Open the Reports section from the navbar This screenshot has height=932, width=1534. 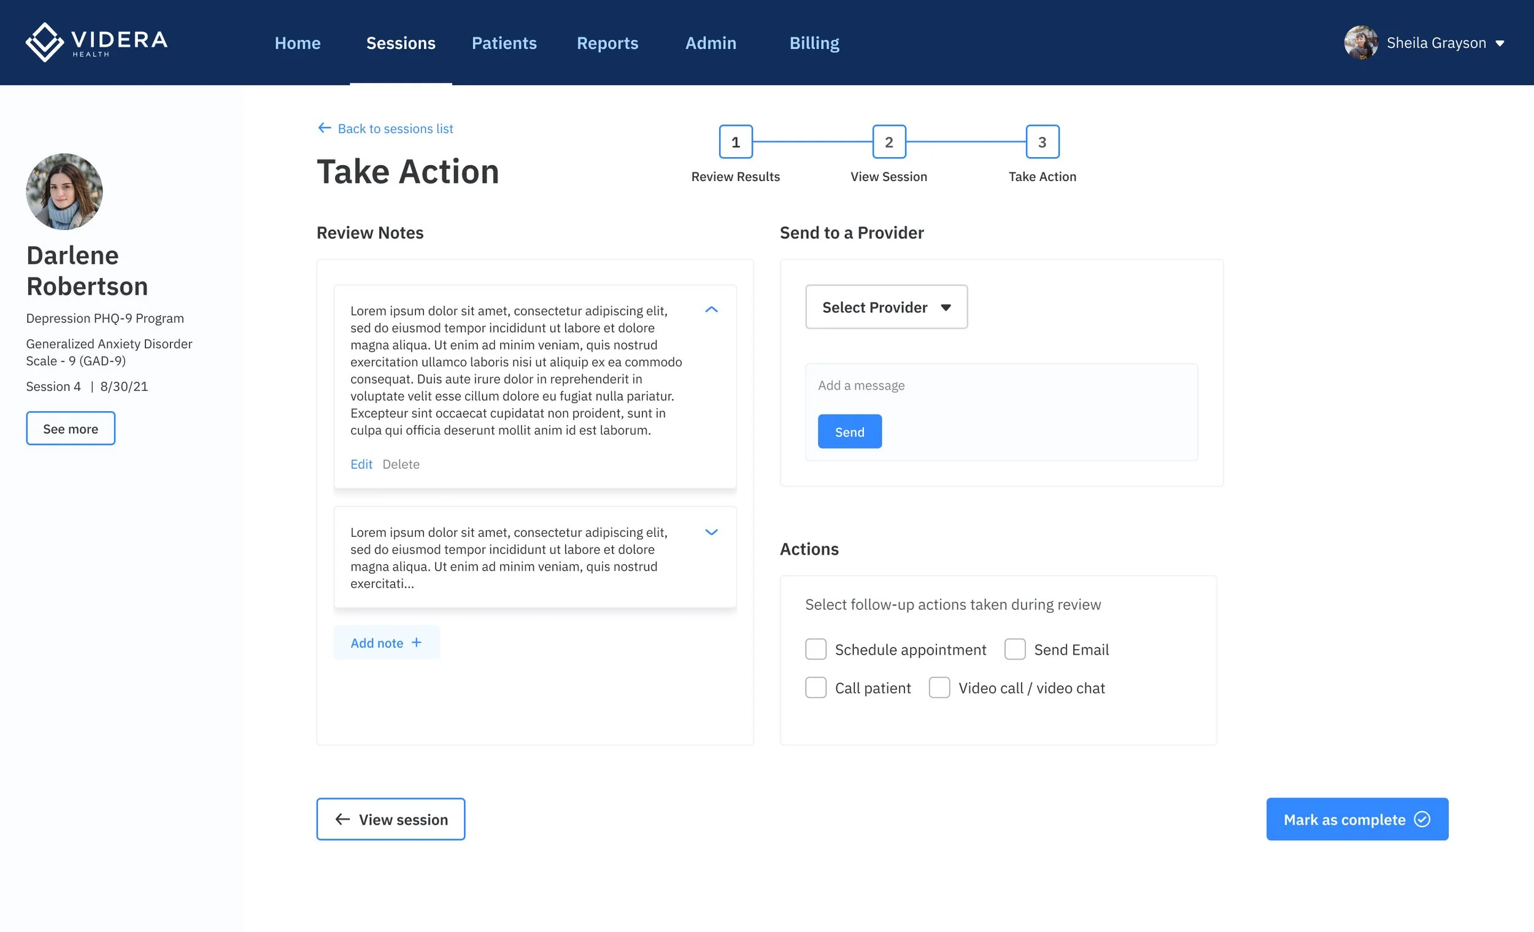[607, 43]
